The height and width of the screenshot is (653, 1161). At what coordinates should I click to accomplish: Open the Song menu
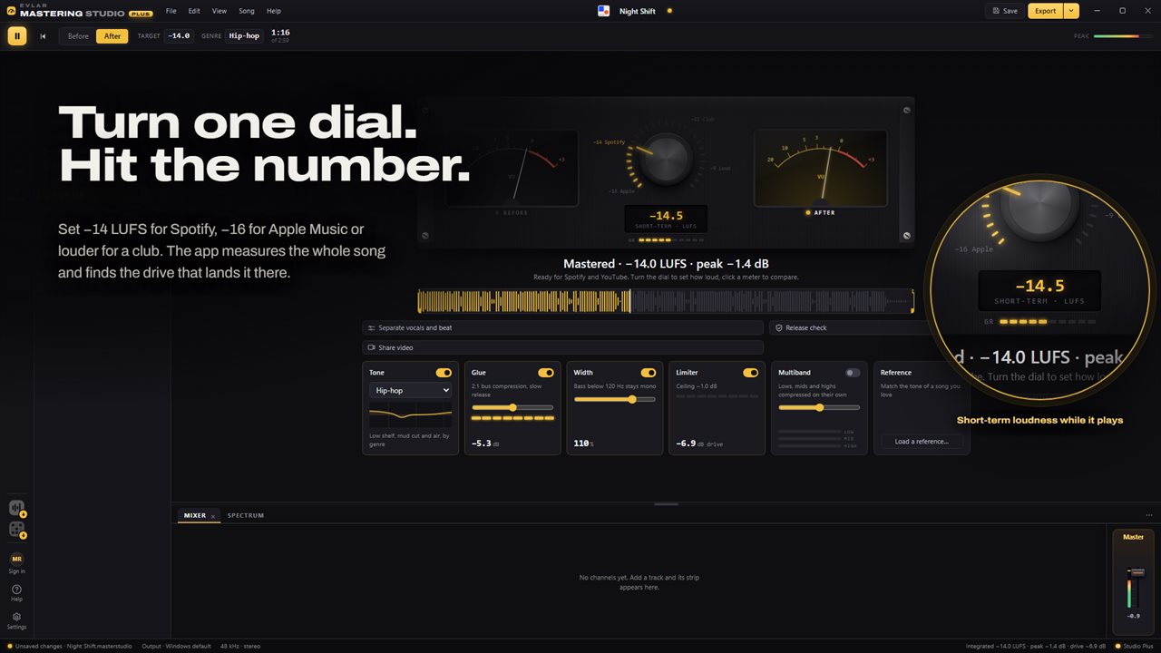point(247,11)
